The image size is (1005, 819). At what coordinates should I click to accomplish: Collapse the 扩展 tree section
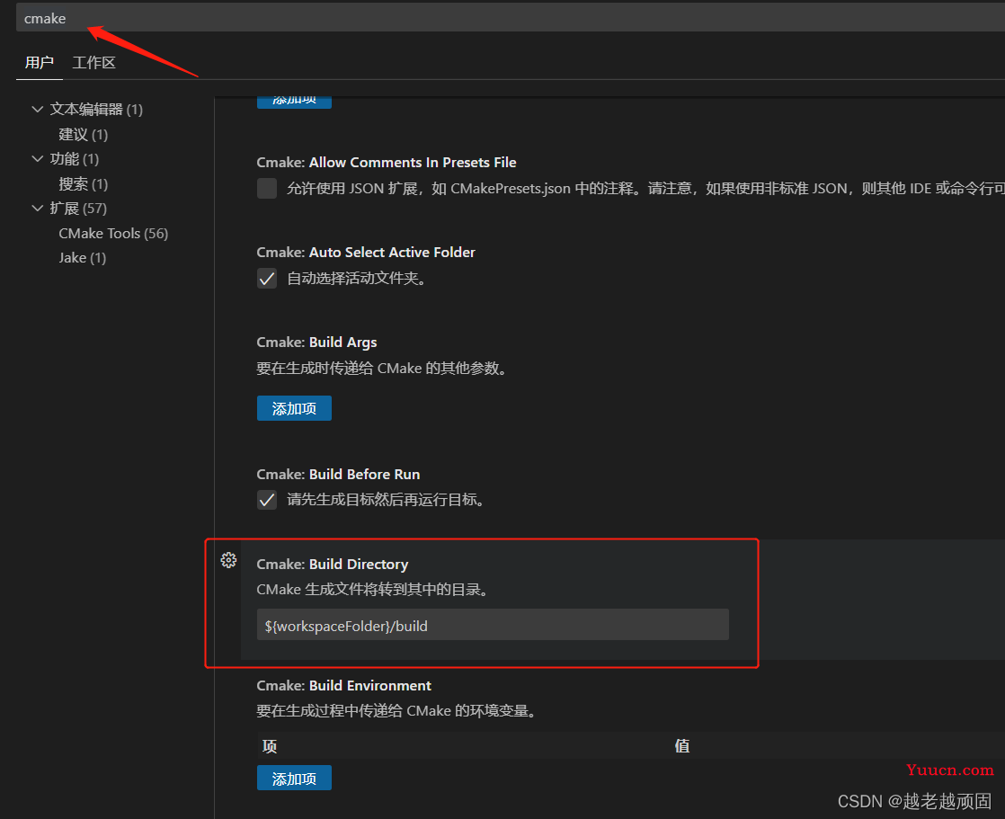tap(37, 209)
